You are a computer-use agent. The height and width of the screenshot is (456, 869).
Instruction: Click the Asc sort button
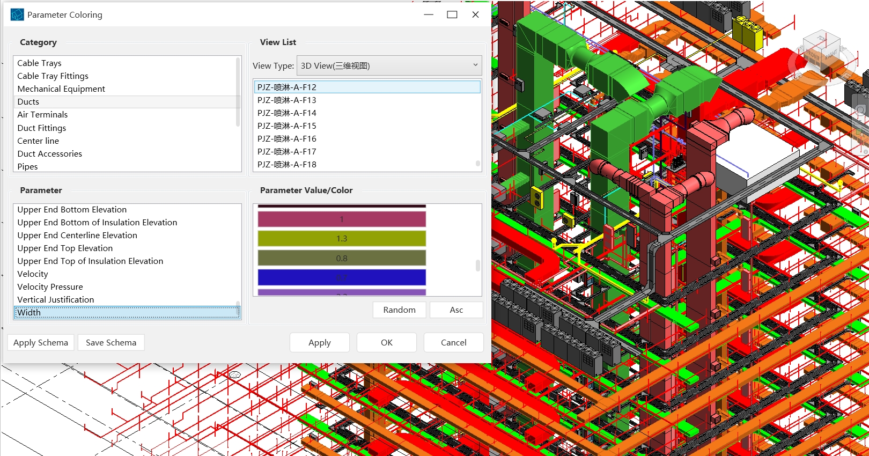tap(456, 310)
